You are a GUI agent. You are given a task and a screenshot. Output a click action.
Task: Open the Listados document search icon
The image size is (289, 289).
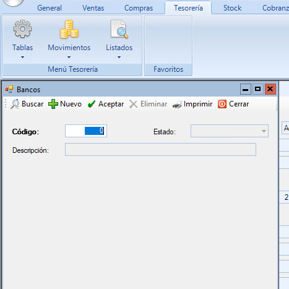click(x=119, y=29)
